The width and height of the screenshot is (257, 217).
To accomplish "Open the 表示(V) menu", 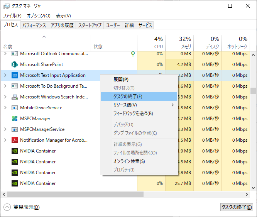I will (63, 16).
